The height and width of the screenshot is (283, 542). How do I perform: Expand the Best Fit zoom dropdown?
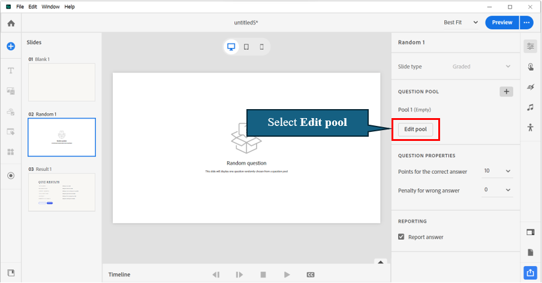pyautogui.click(x=461, y=22)
